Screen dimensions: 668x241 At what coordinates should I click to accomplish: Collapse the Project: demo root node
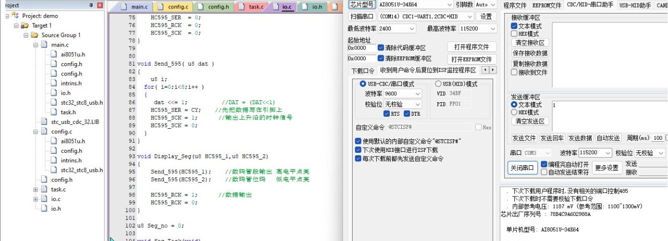point(7,16)
